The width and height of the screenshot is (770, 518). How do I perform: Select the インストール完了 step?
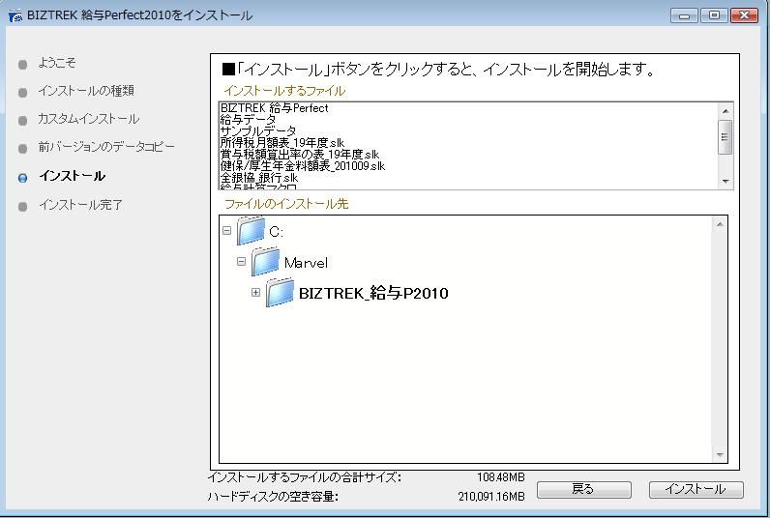click(80, 205)
